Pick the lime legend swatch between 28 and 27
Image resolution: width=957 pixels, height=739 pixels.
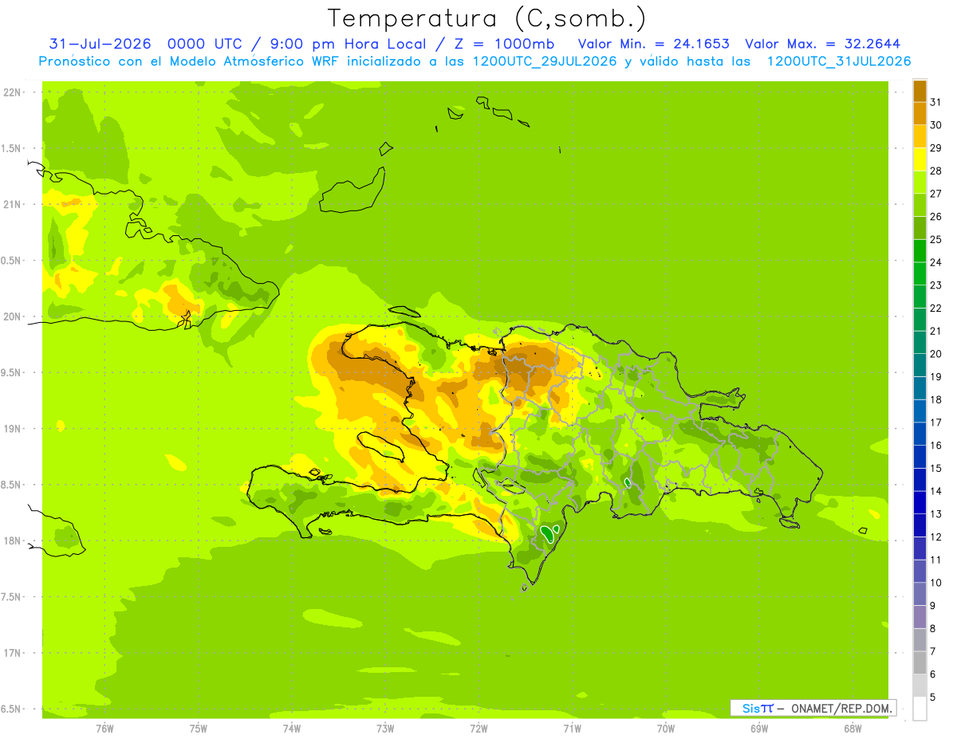(920, 182)
